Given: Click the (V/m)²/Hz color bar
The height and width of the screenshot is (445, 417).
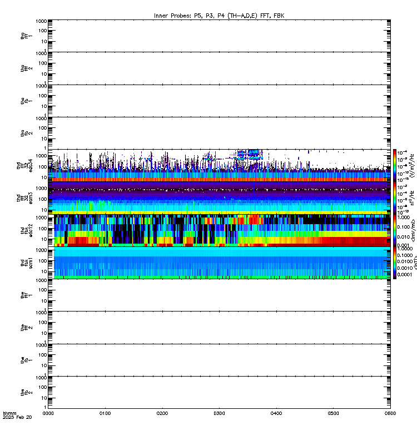Looking at the screenshot, I should [x=395, y=165].
